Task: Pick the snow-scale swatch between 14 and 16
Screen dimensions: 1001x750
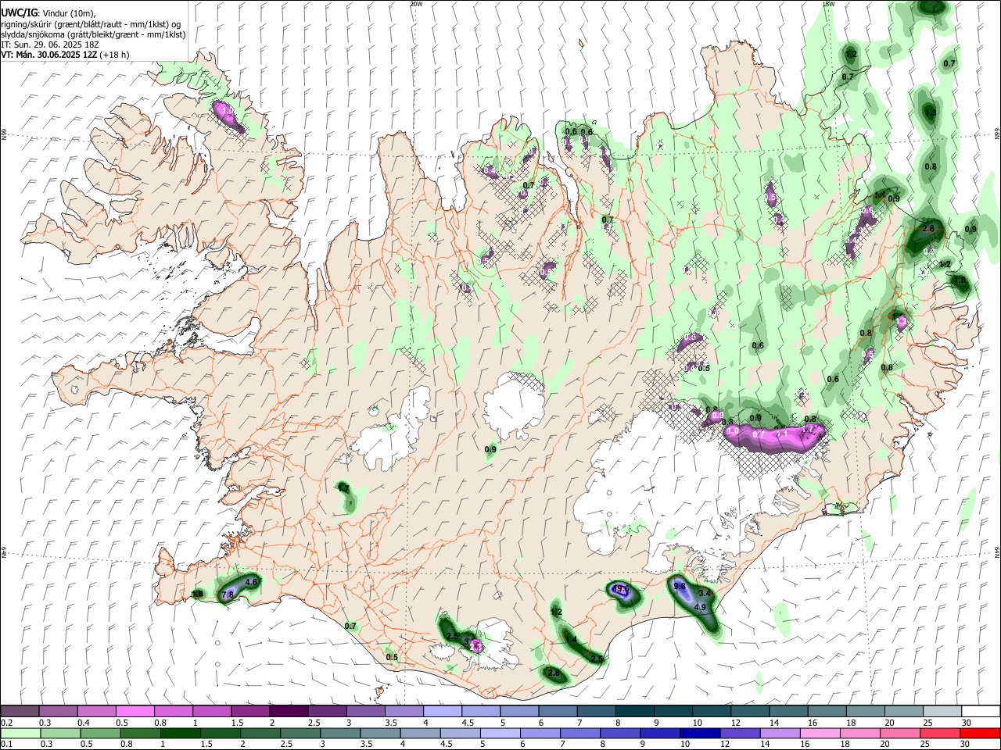Action: coord(788,711)
